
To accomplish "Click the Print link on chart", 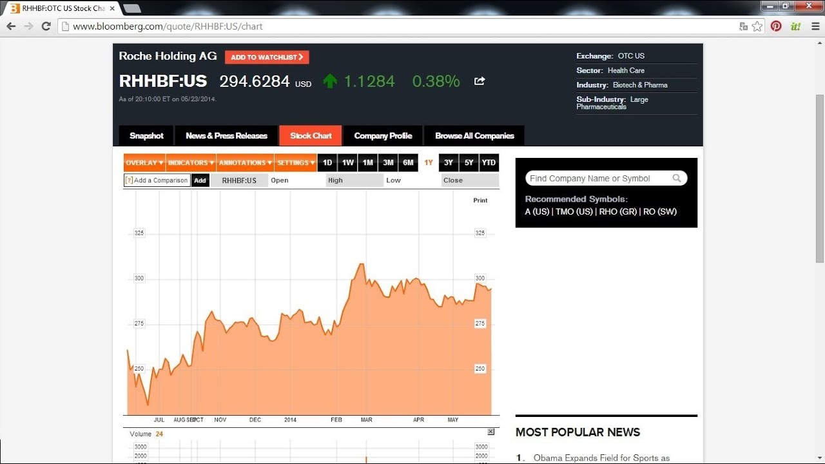I will click(480, 200).
